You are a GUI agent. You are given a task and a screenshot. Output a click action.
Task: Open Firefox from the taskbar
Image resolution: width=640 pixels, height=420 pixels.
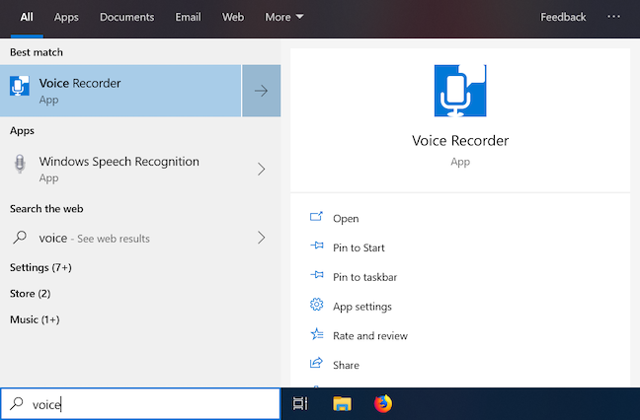pyautogui.click(x=382, y=403)
